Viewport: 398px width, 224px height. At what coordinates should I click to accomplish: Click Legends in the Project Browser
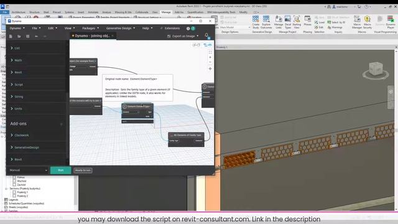(x=14, y=200)
